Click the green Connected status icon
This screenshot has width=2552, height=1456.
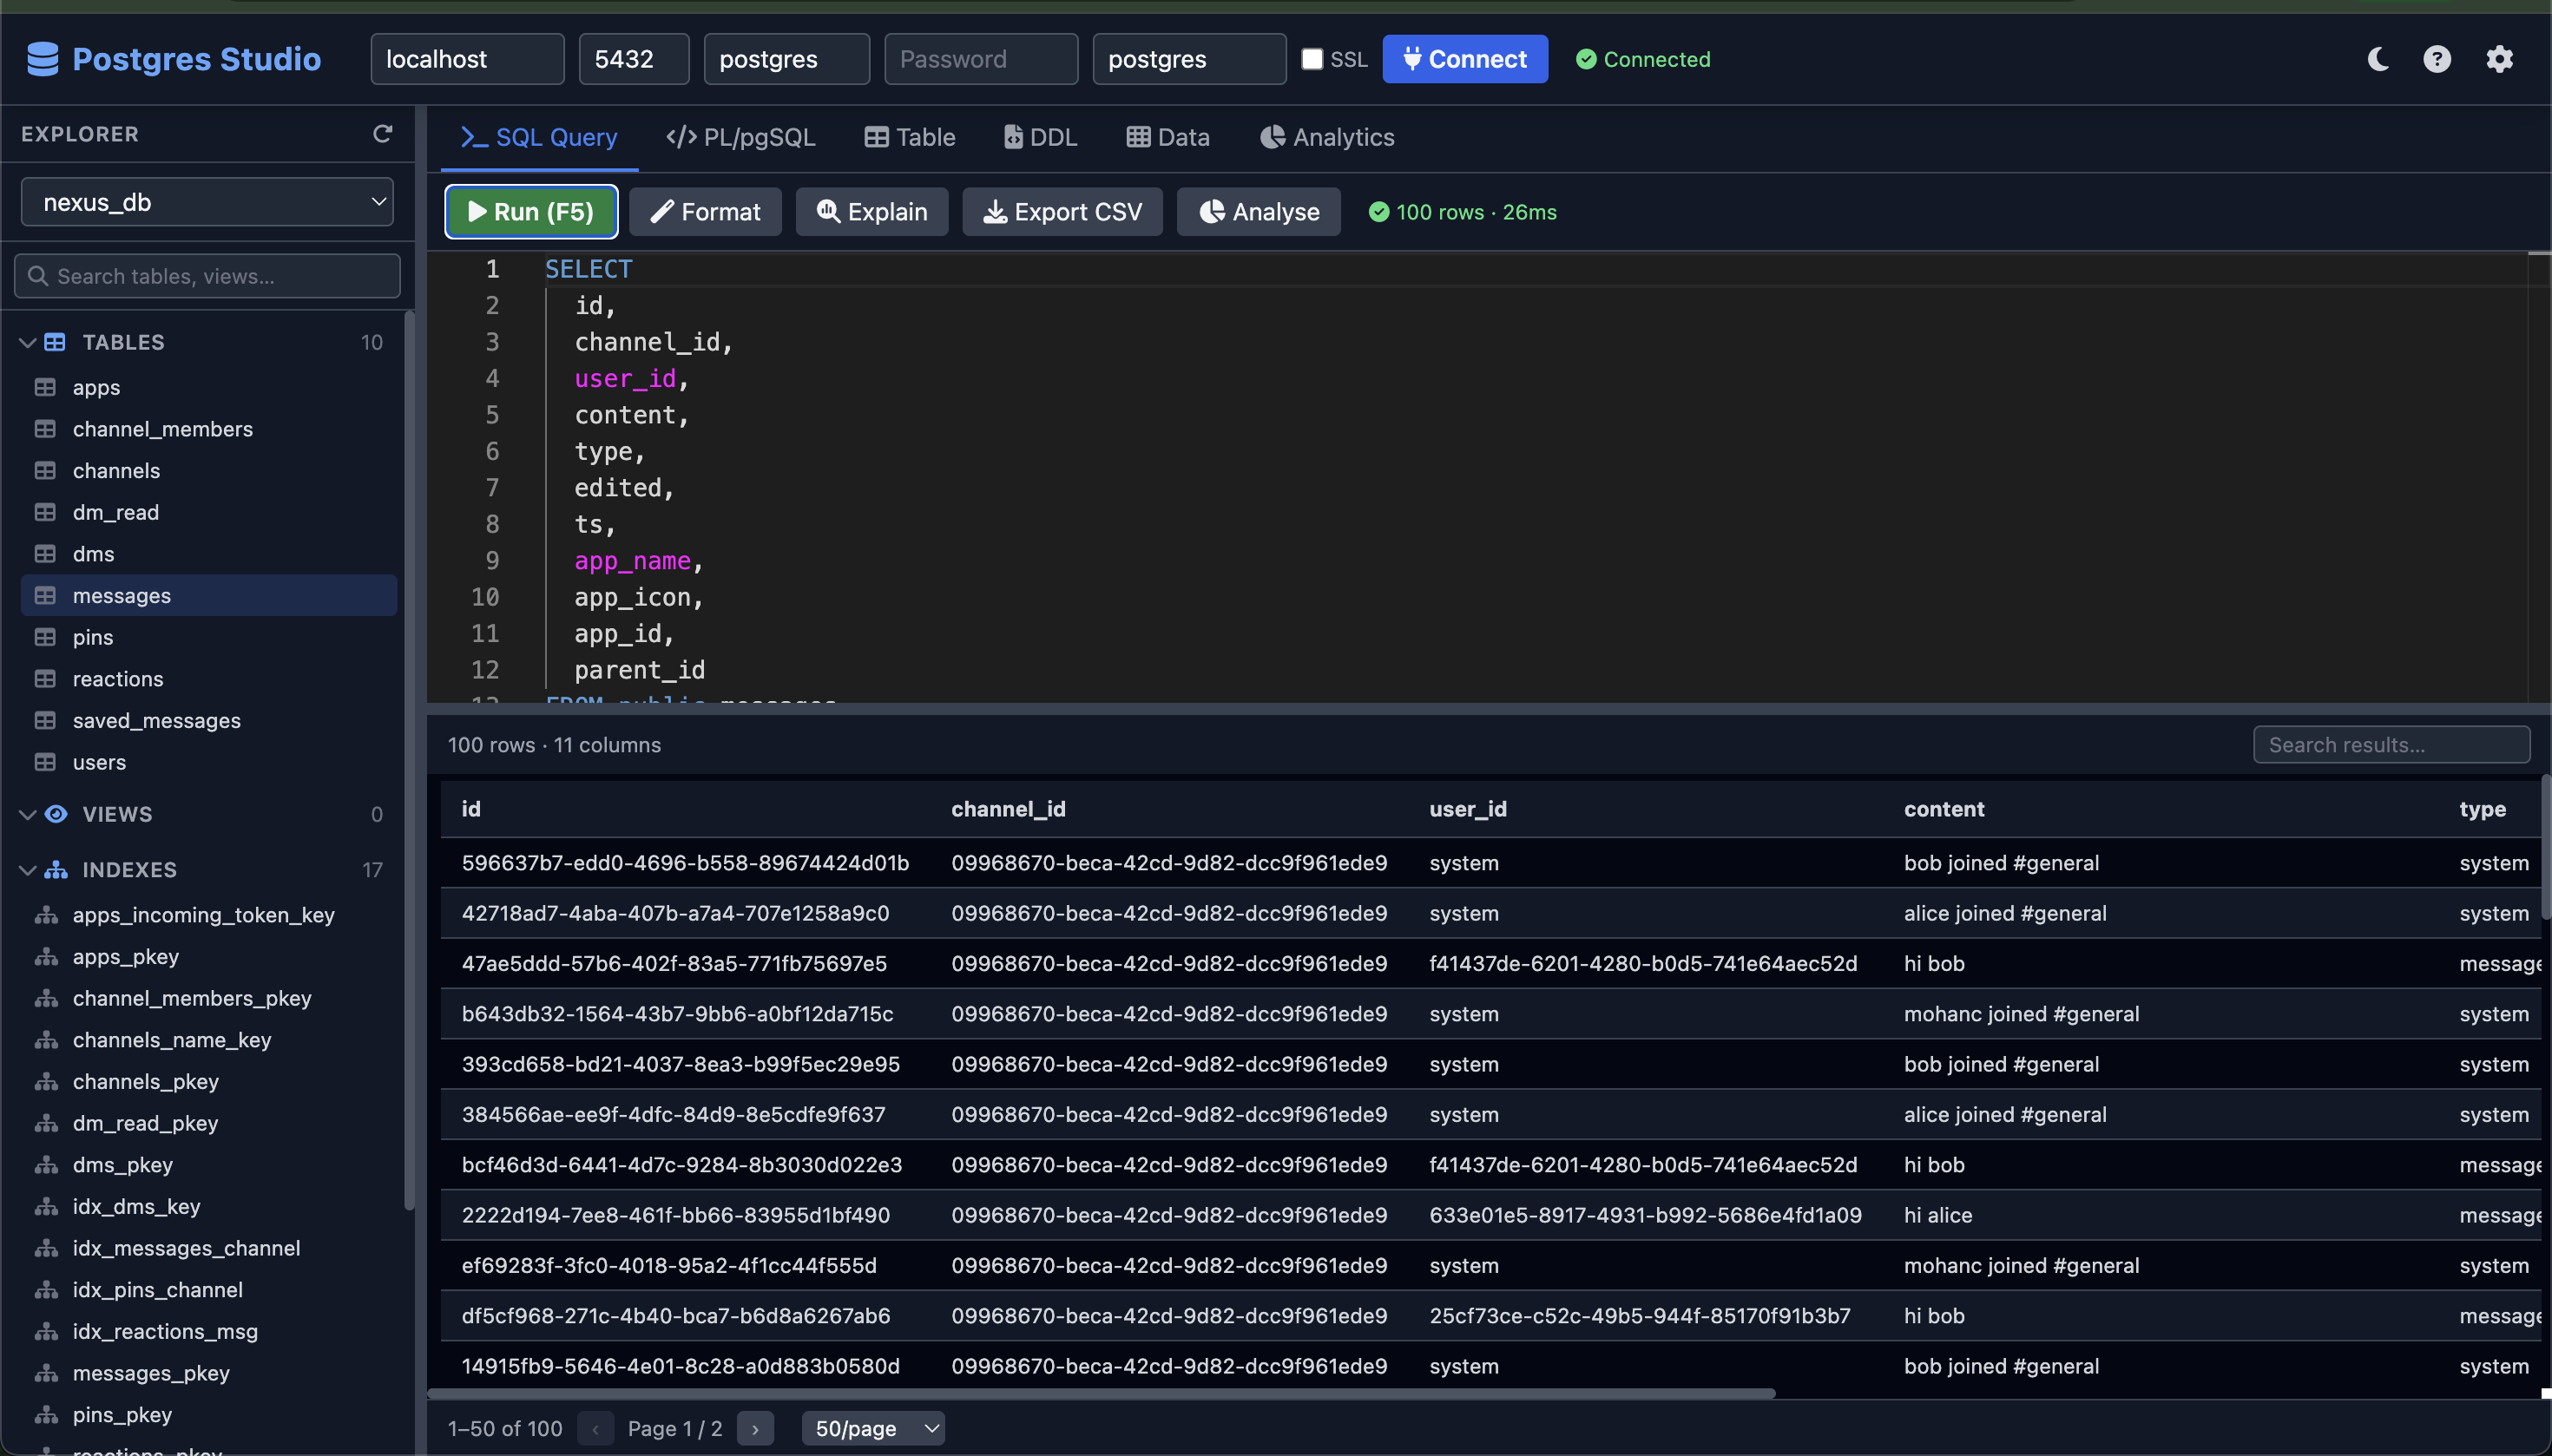(1586, 59)
